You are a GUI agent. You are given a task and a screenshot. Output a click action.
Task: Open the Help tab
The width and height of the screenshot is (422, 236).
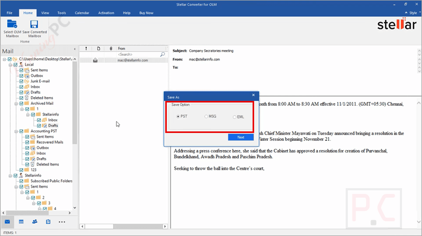(126, 13)
